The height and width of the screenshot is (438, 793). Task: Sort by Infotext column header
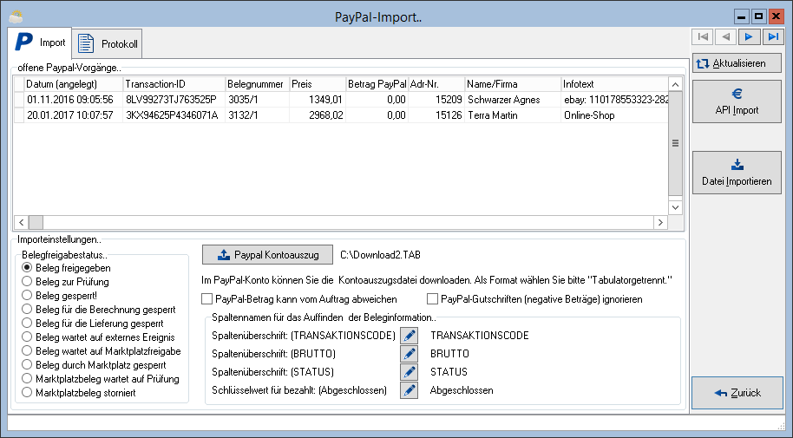click(614, 84)
